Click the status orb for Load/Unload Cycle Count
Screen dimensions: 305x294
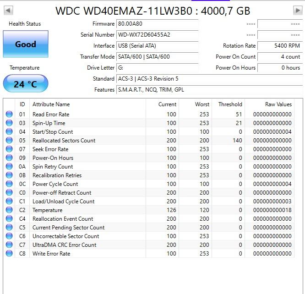[9, 201]
